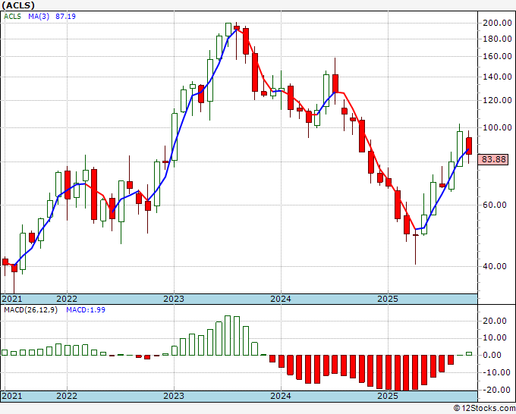Open the 12Stocks.com copyright link

tap(484, 409)
